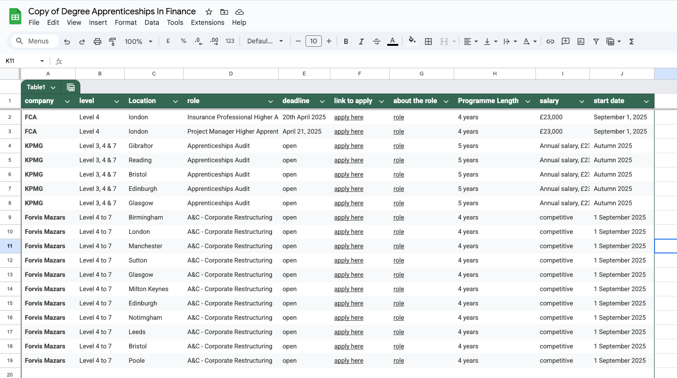
Task: Open the Data menu
Action: [x=152, y=22]
